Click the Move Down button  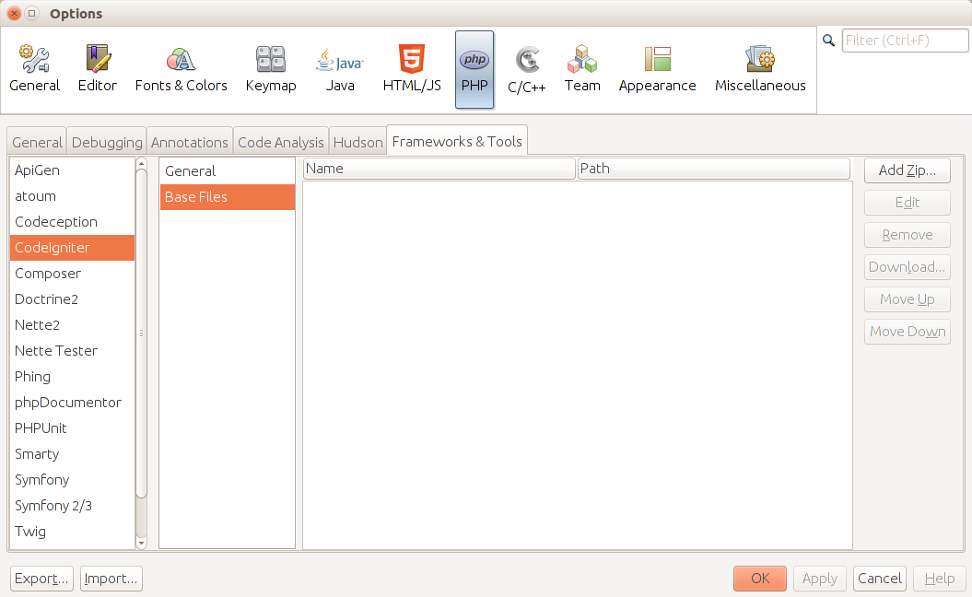pos(907,332)
